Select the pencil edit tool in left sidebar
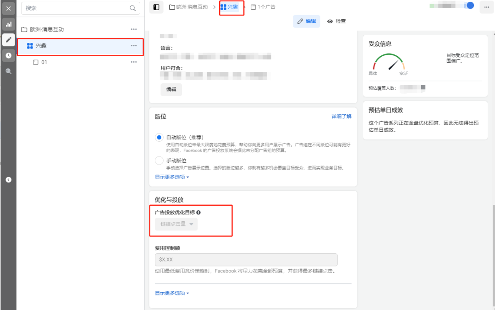The width and height of the screenshot is (495, 310). tap(8, 40)
